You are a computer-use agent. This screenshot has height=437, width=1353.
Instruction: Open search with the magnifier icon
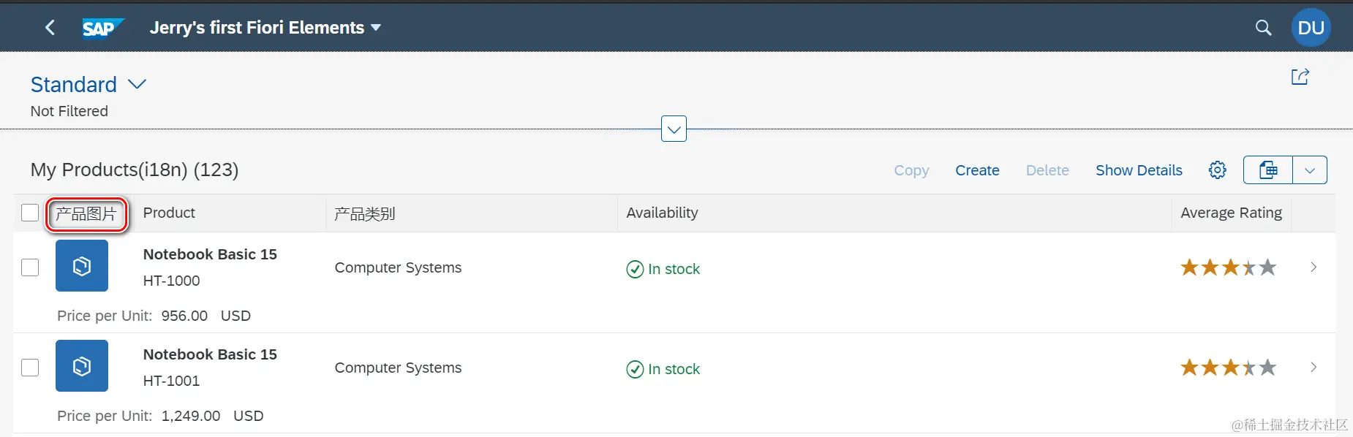[x=1263, y=28]
